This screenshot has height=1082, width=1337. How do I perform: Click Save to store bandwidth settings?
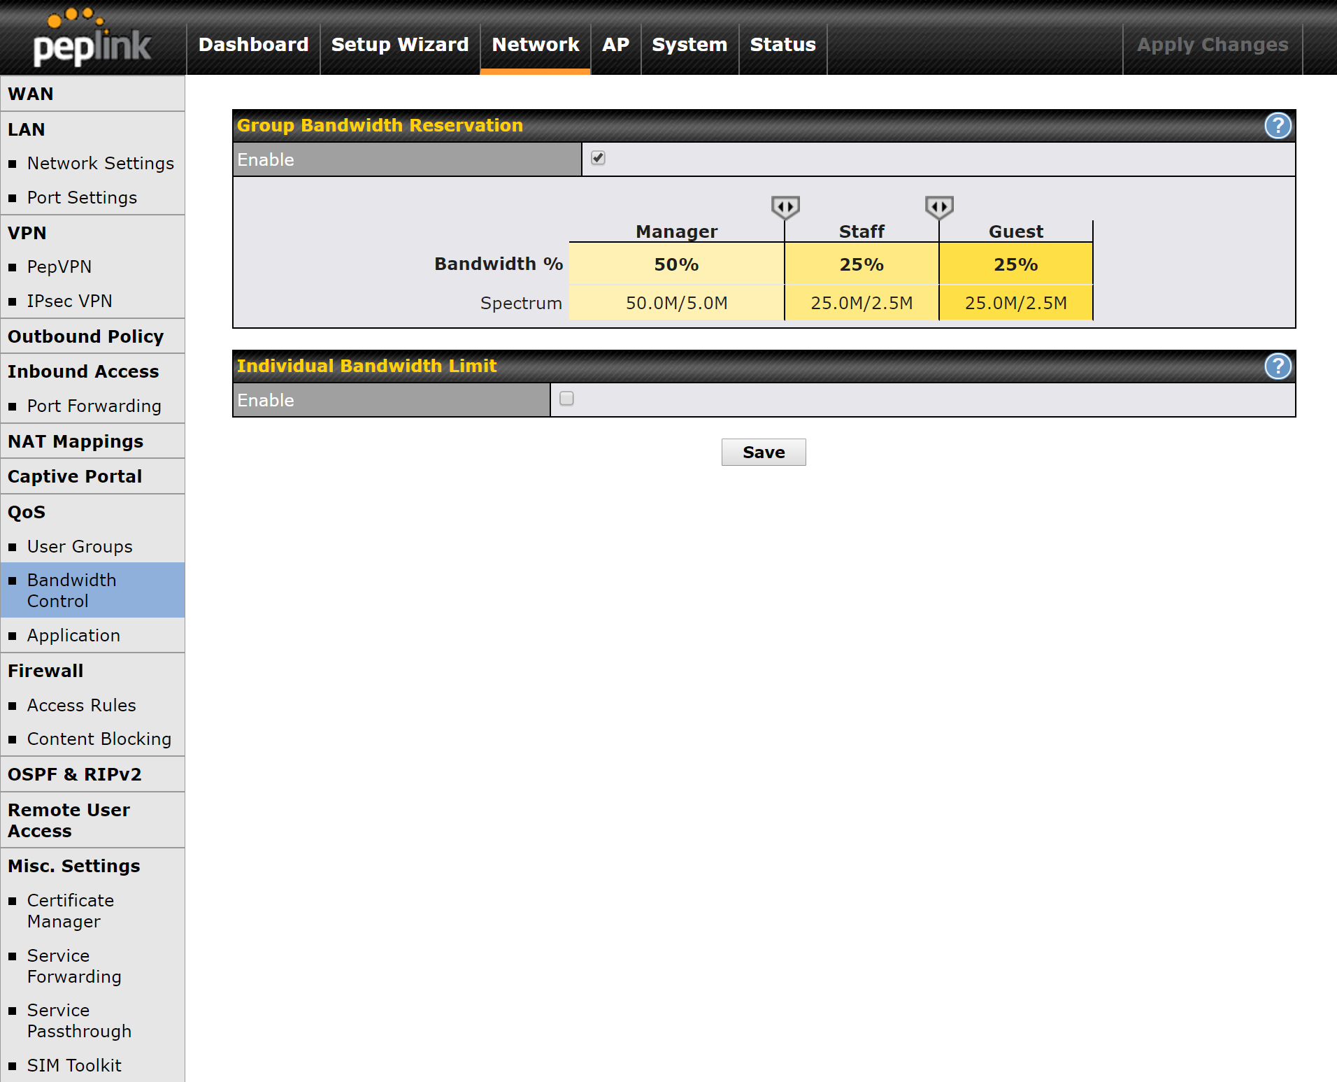pos(763,452)
